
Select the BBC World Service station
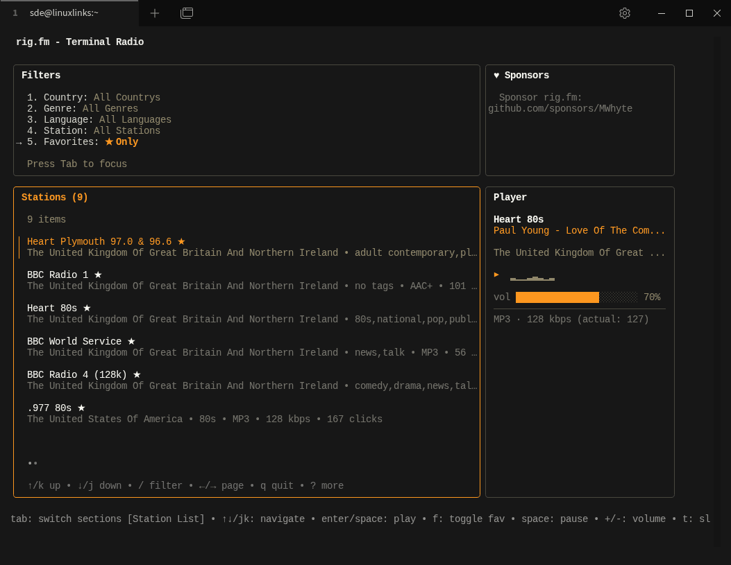(74, 342)
